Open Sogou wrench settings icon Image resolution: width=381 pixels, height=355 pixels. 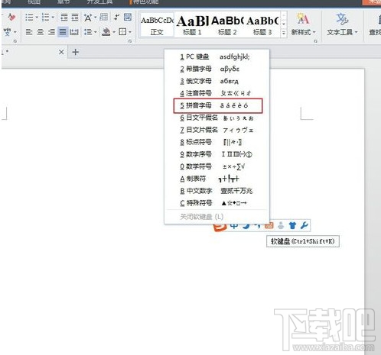[304, 225]
